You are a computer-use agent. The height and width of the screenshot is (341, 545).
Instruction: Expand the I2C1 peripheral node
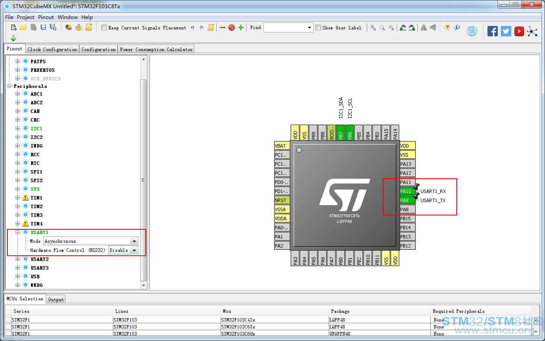click(x=18, y=129)
